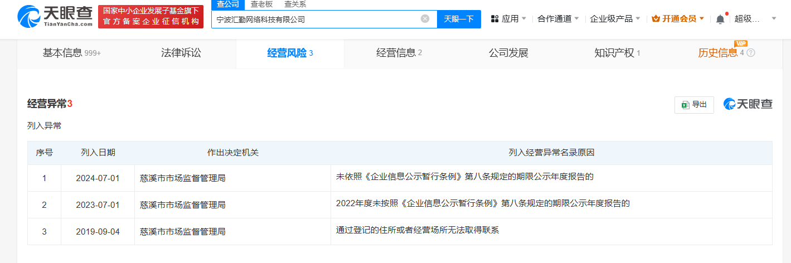
Task: Click the help question mark beside 历史信息
Action: (x=751, y=53)
